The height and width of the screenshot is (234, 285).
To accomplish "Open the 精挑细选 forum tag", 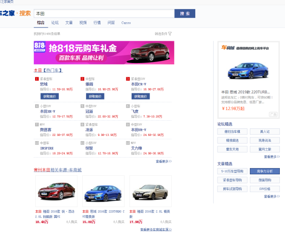I will 232,140.
